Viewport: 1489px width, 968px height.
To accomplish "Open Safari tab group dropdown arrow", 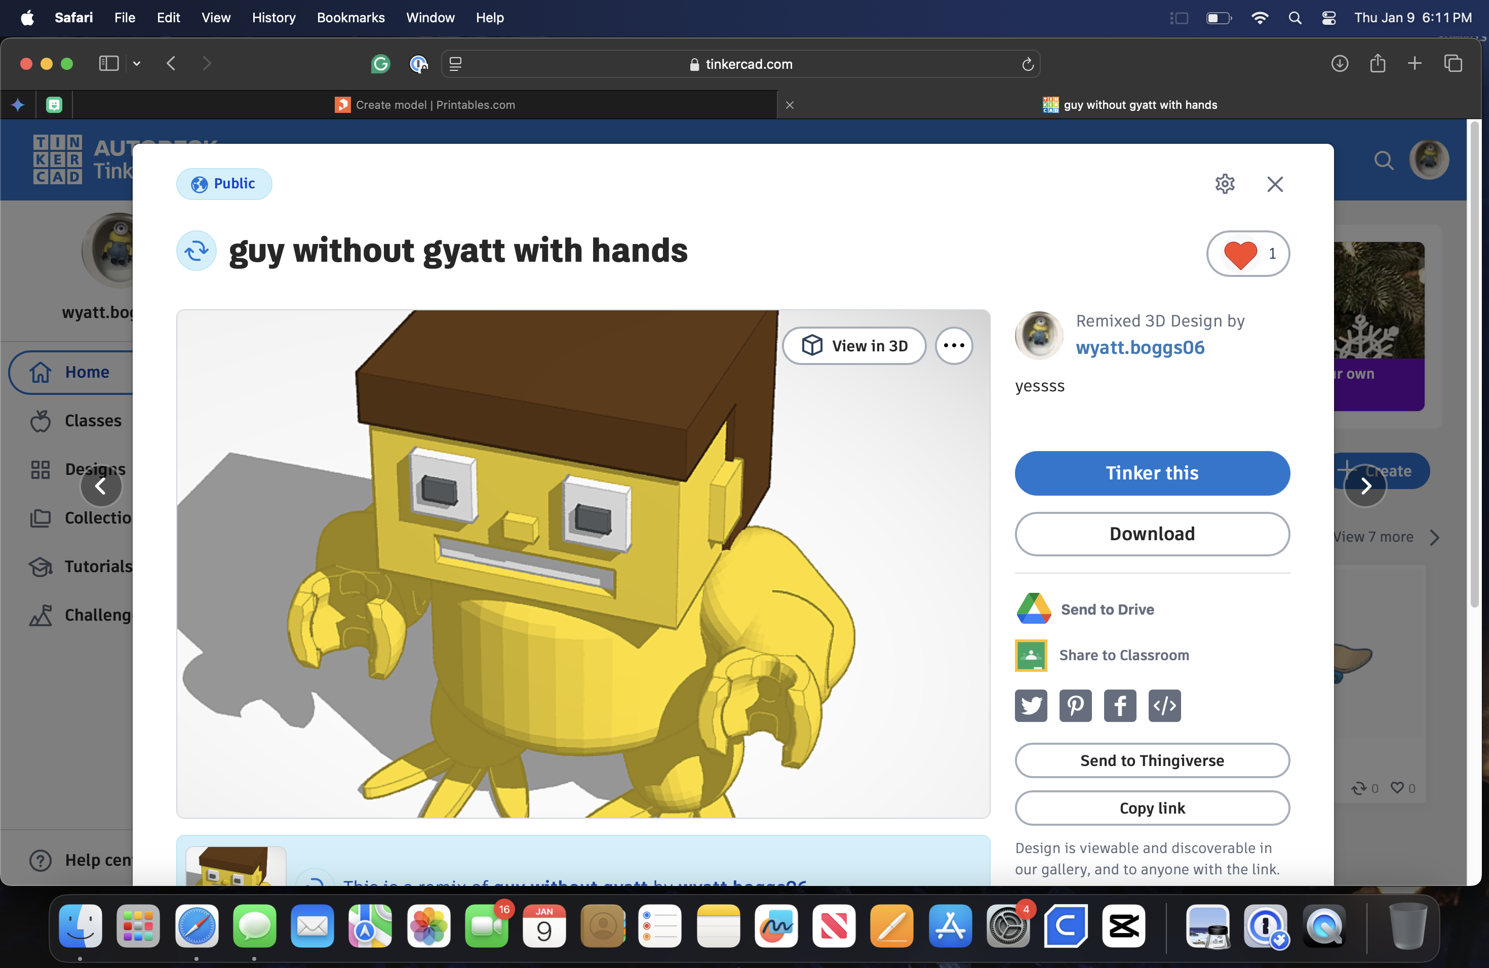I will point(136,63).
